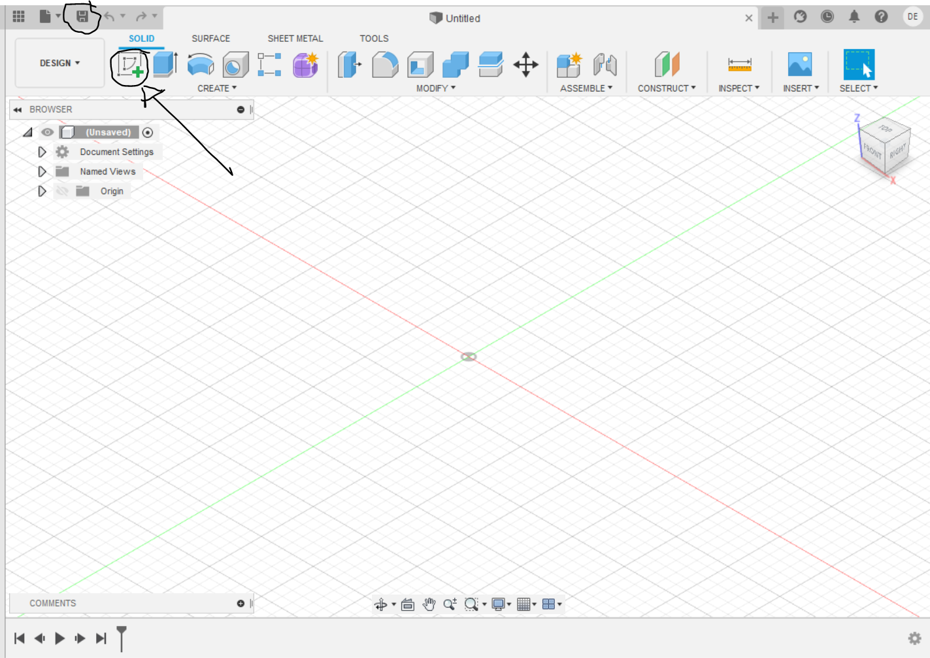Select the Offset Face tool
Viewport: 930px width, 658px height.
click(491, 65)
